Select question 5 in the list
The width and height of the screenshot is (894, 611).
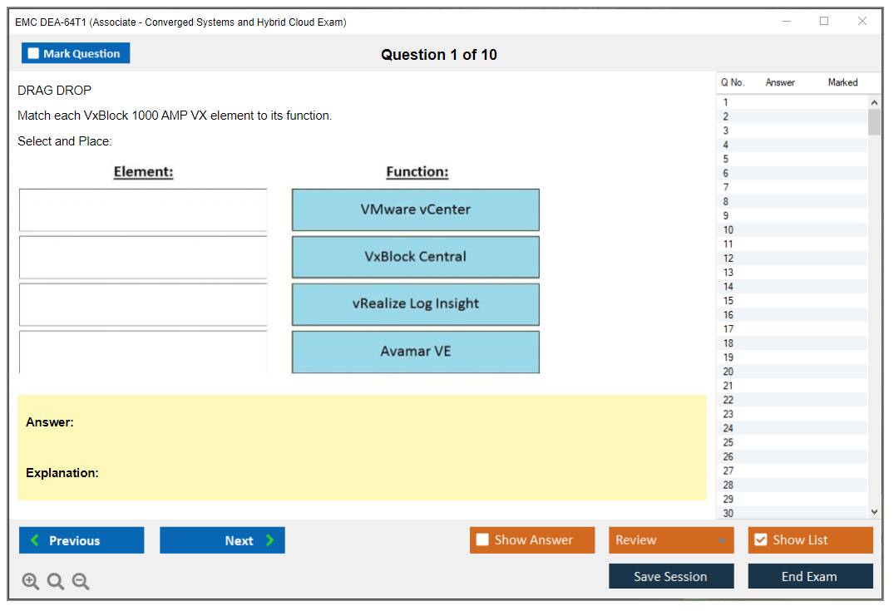726,159
